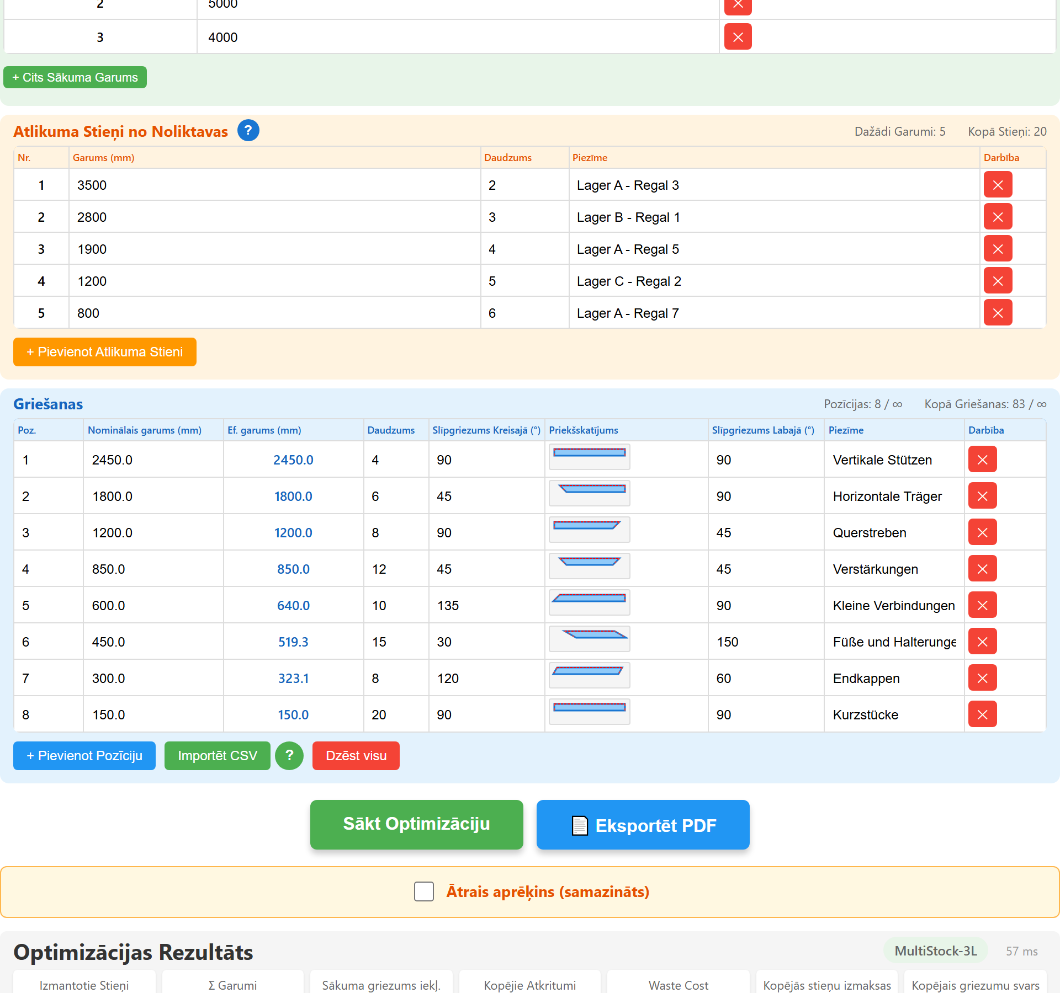Image resolution: width=1060 pixels, height=993 pixels.
Task: Edit note field Endkappen
Action: (894, 678)
